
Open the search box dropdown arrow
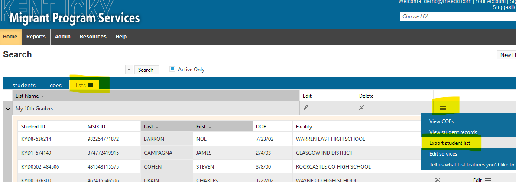(129, 70)
